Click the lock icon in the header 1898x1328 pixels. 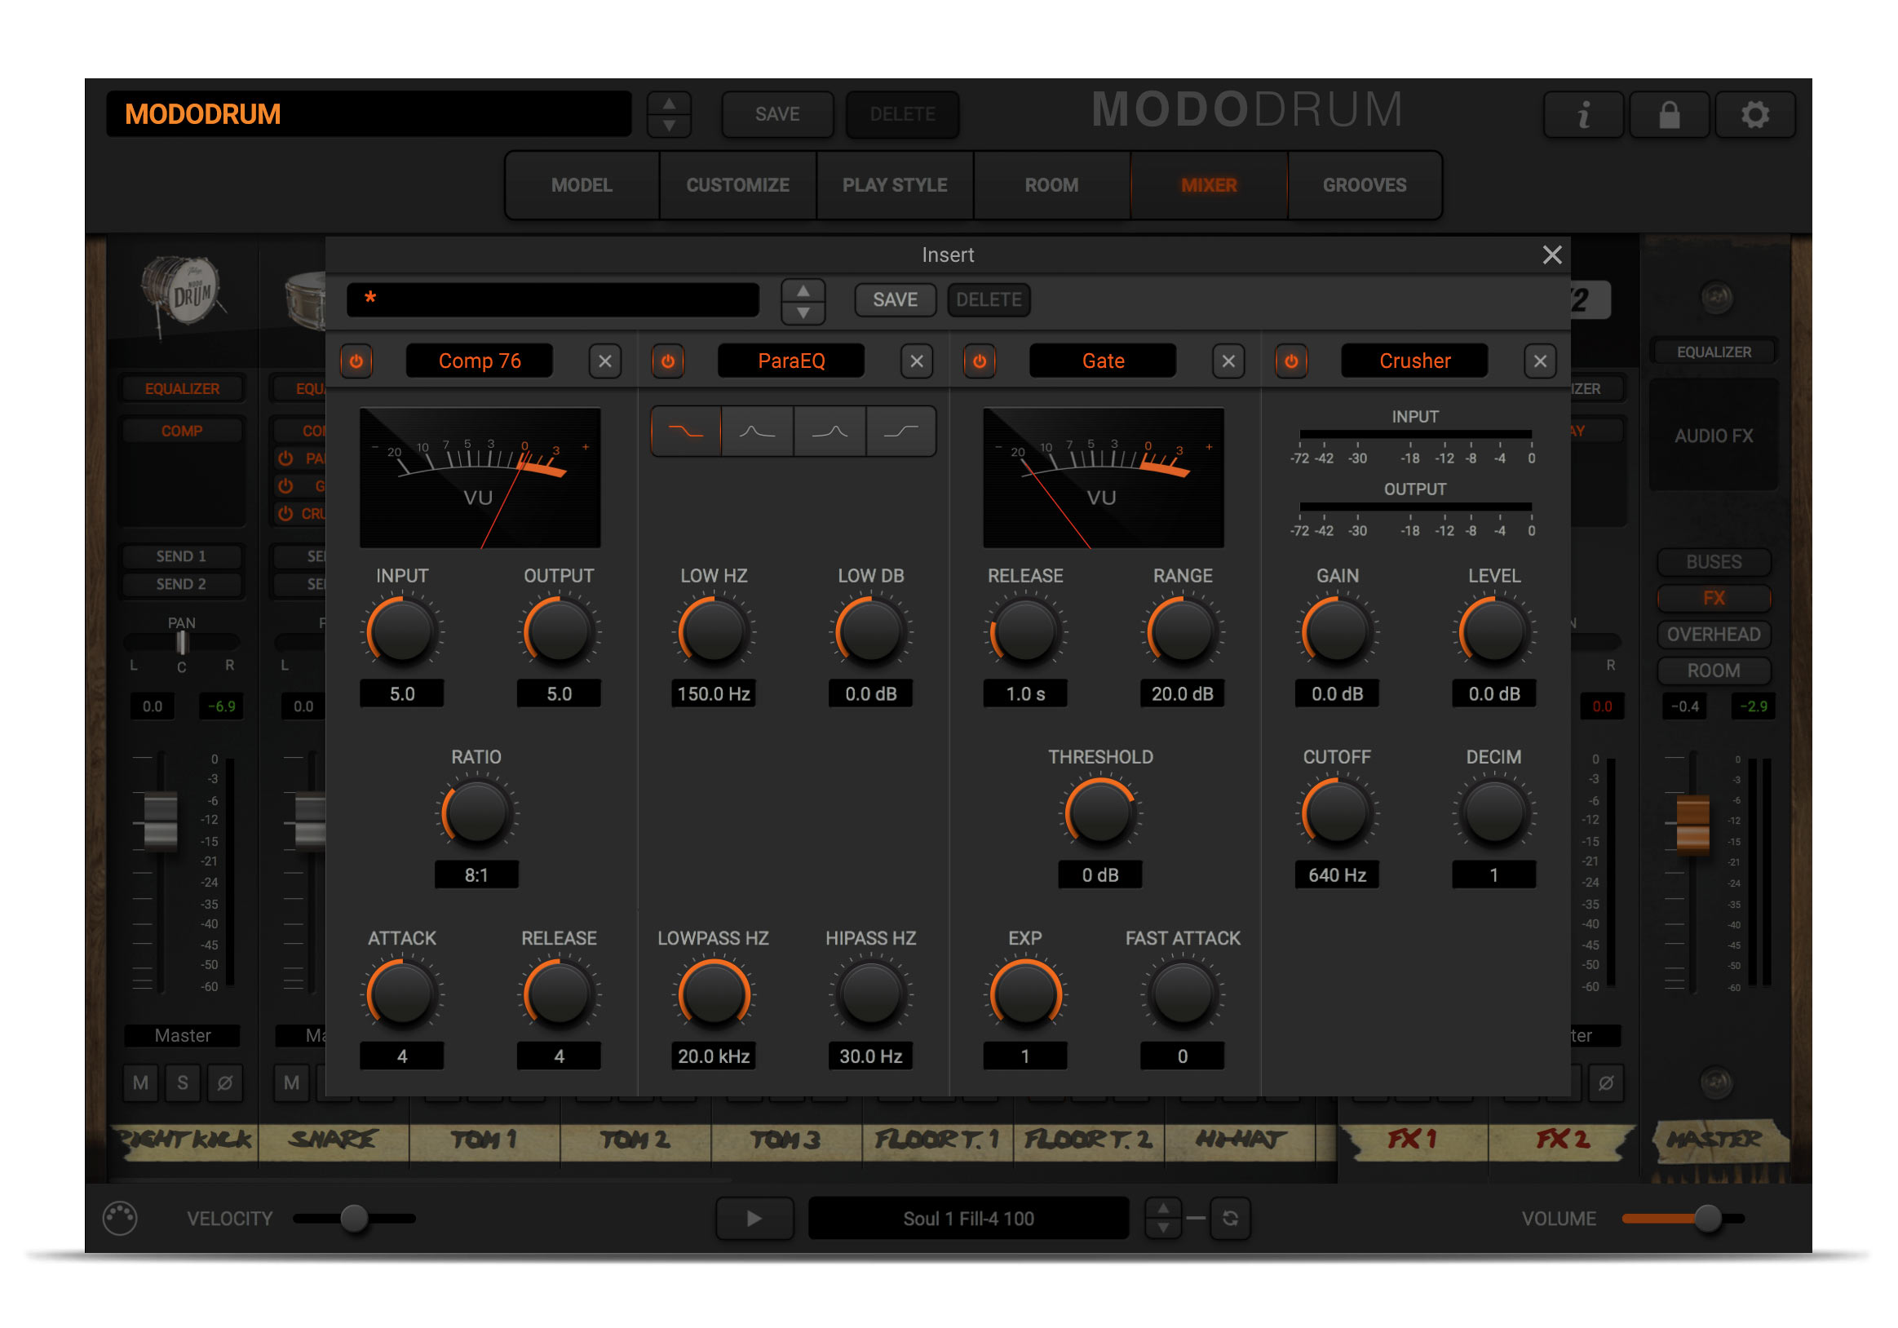1669,115
